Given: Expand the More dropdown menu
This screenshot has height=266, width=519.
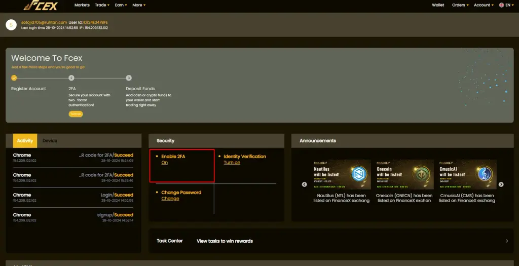Looking at the screenshot, I should (x=139, y=5).
